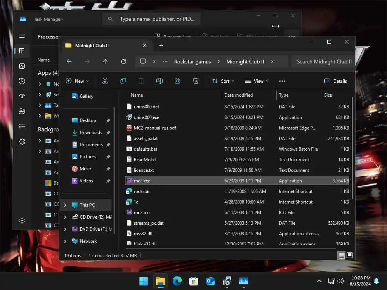Viewport: 387px width, 290px height.
Task: Switch to details list view icon
Action: (342, 256)
